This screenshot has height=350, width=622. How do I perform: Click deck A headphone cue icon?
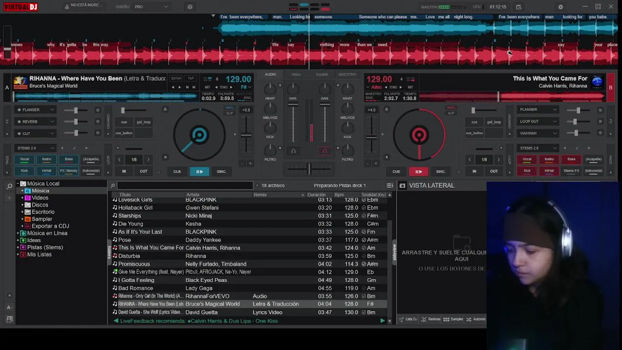pyautogui.click(x=293, y=151)
